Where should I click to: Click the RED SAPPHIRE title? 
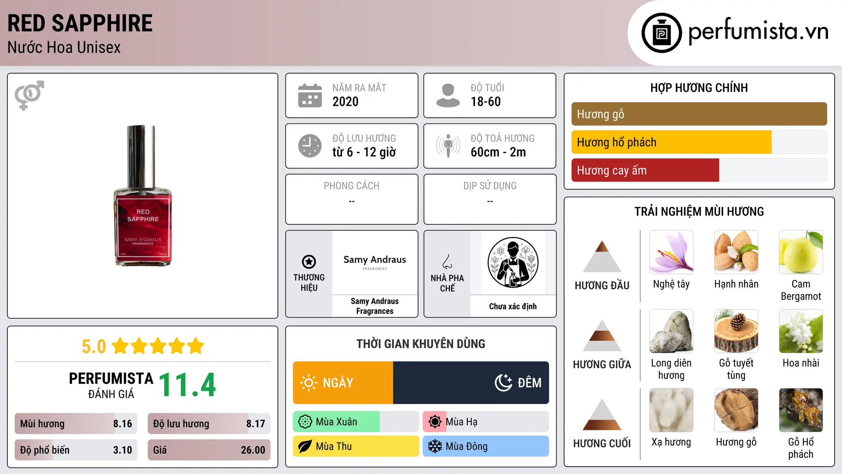pos(80,23)
